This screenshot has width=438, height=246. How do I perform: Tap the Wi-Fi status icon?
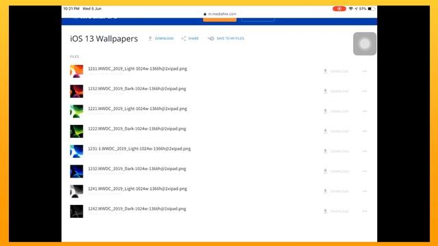pos(351,9)
